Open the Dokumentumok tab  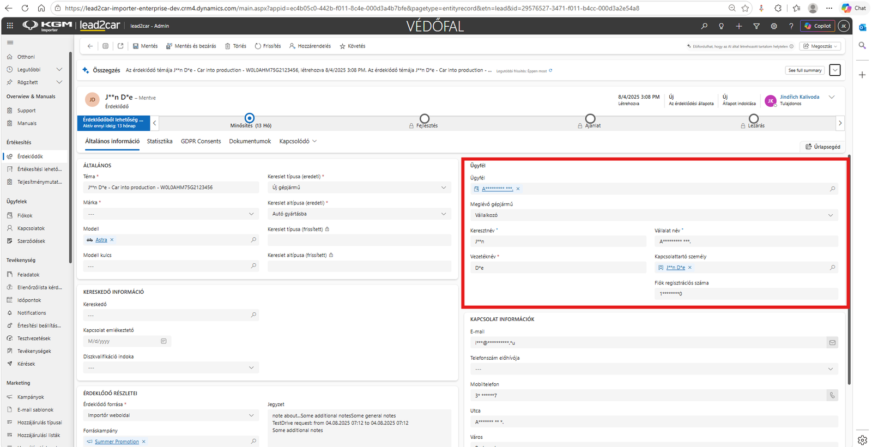[250, 141]
